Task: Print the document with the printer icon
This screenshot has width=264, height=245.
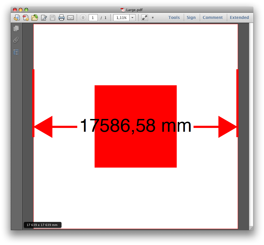Action: [x=62, y=18]
